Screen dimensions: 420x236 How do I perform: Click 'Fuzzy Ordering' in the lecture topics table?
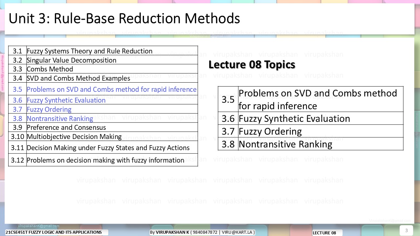(270, 131)
